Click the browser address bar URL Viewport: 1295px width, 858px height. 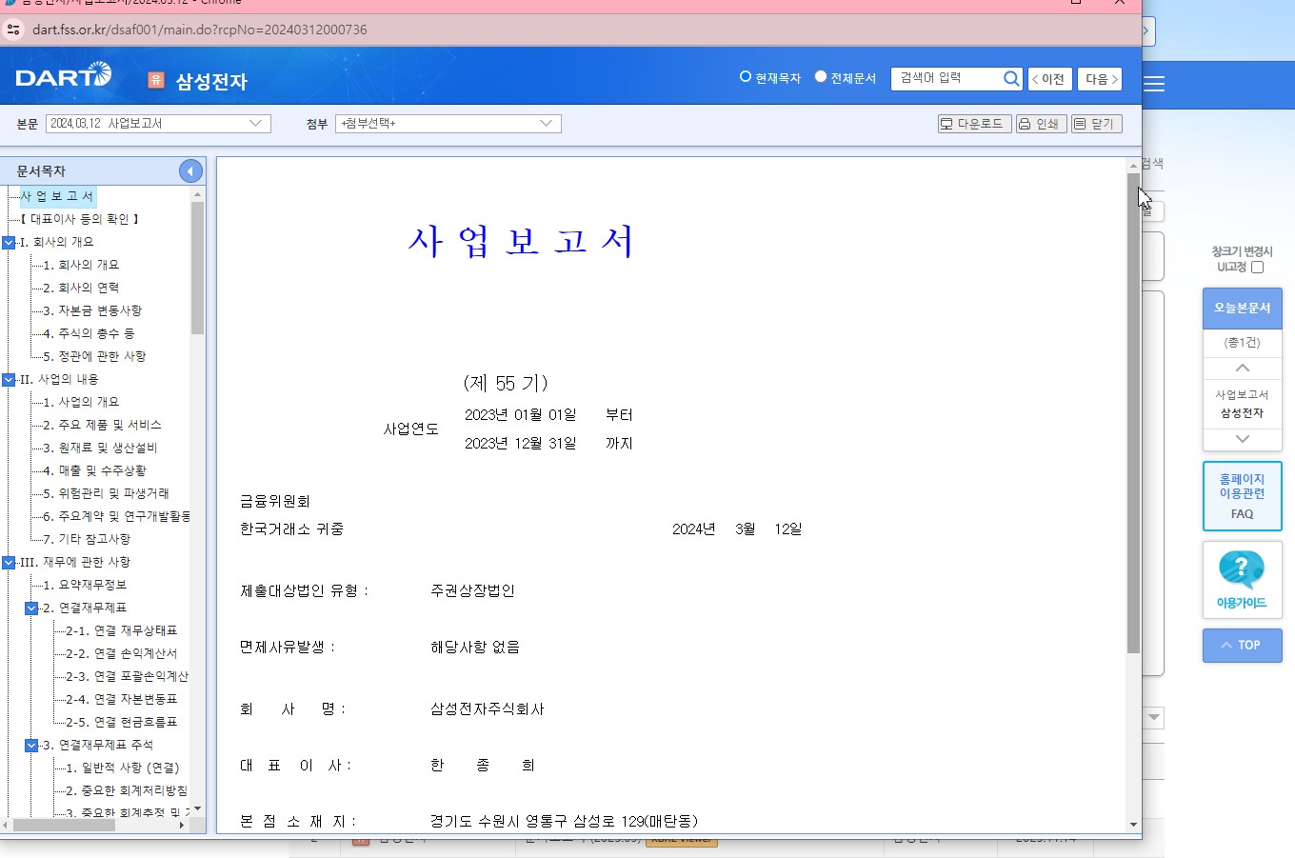(200, 30)
